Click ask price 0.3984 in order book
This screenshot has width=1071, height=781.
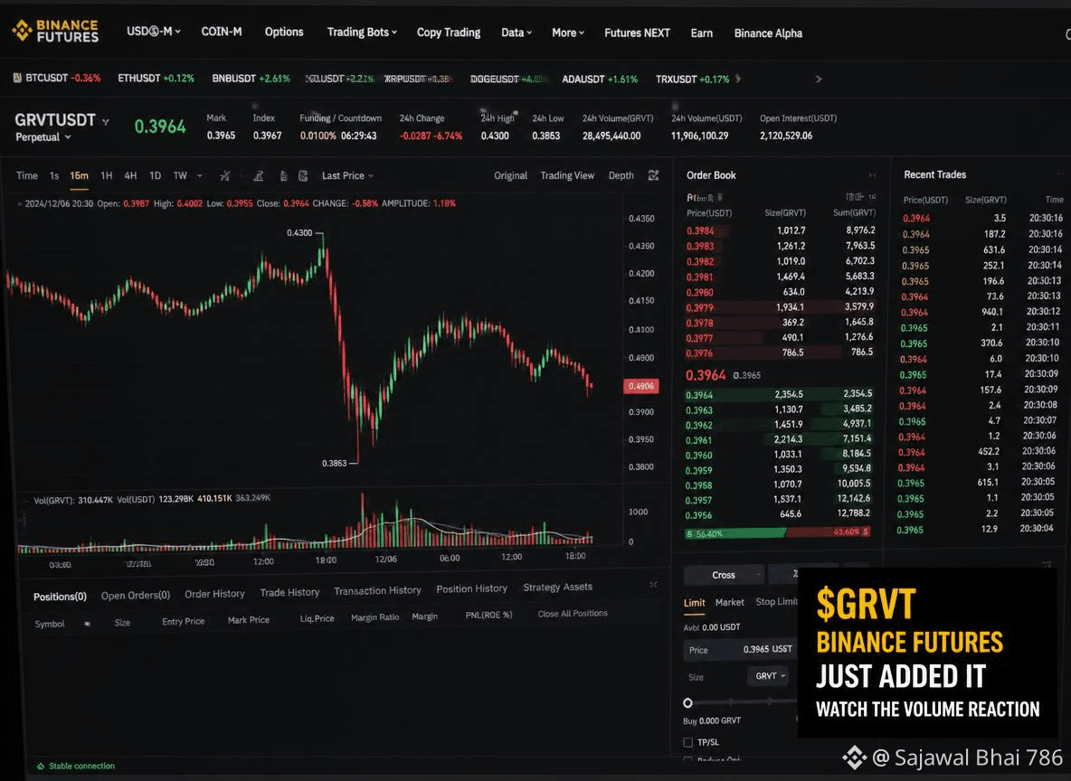coord(700,231)
